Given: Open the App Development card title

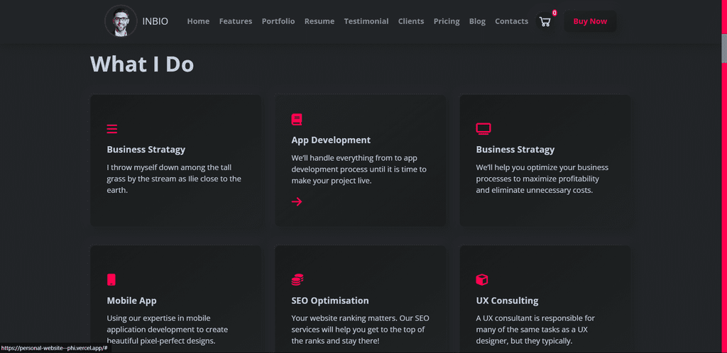Looking at the screenshot, I should click(331, 140).
